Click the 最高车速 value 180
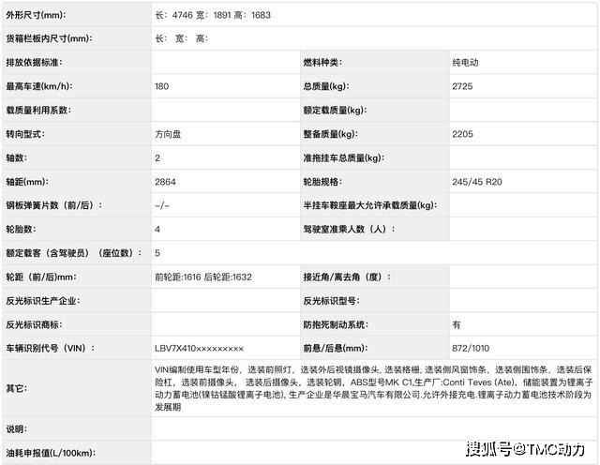The width and height of the screenshot is (600, 465). 163,86
